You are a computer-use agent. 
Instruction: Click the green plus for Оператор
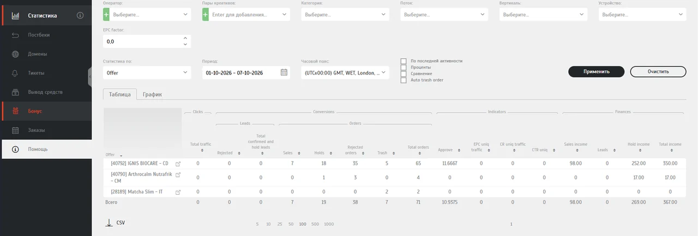click(106, 15)
